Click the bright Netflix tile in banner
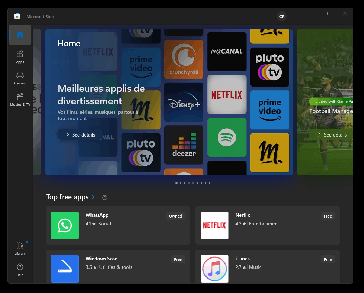Screen dimensions: 364x293 tap(227, 94)
